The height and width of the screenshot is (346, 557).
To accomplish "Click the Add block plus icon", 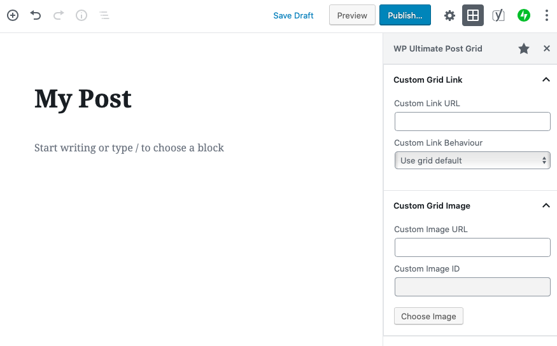I will [13, 15].
